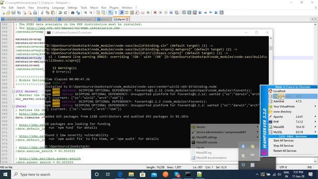318x179 pixels.
Task: Open the File menu
Action: pos(3,7)
